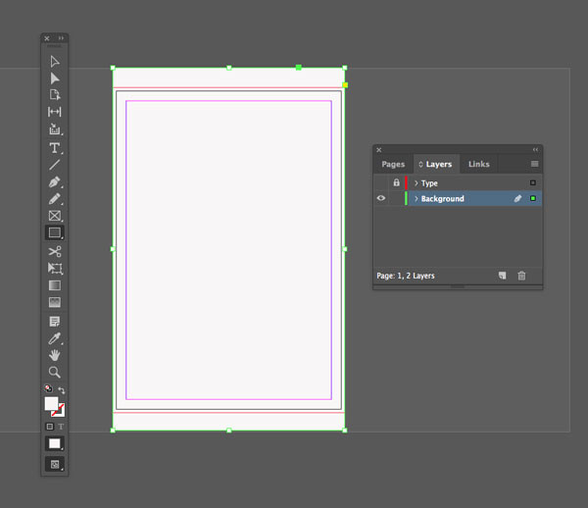The width and height of the screenshot is (588, 508).
Task: Set formatting affects container
Action: click(50, 427)
